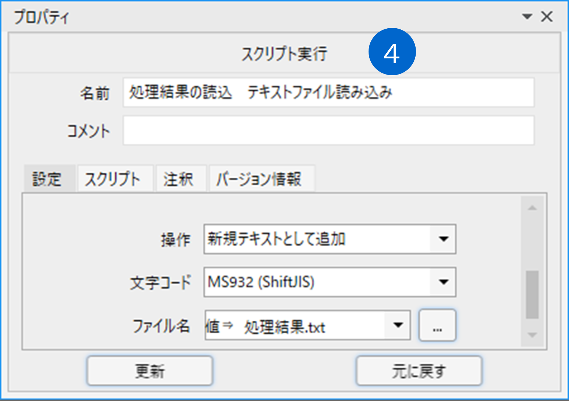Click the settings scrollbar down arrow
The width and height of the screenshot is (569, 401).
[532, 335]
